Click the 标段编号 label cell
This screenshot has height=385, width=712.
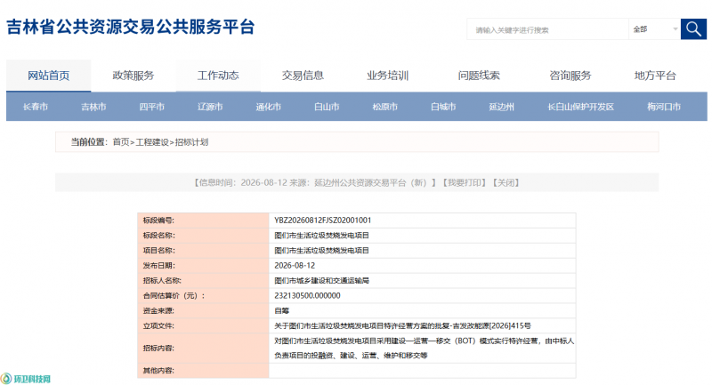coord(203,220)
